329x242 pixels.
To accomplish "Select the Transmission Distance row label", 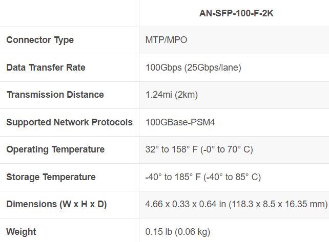I will pyautogui.click(x=55, y=95).
